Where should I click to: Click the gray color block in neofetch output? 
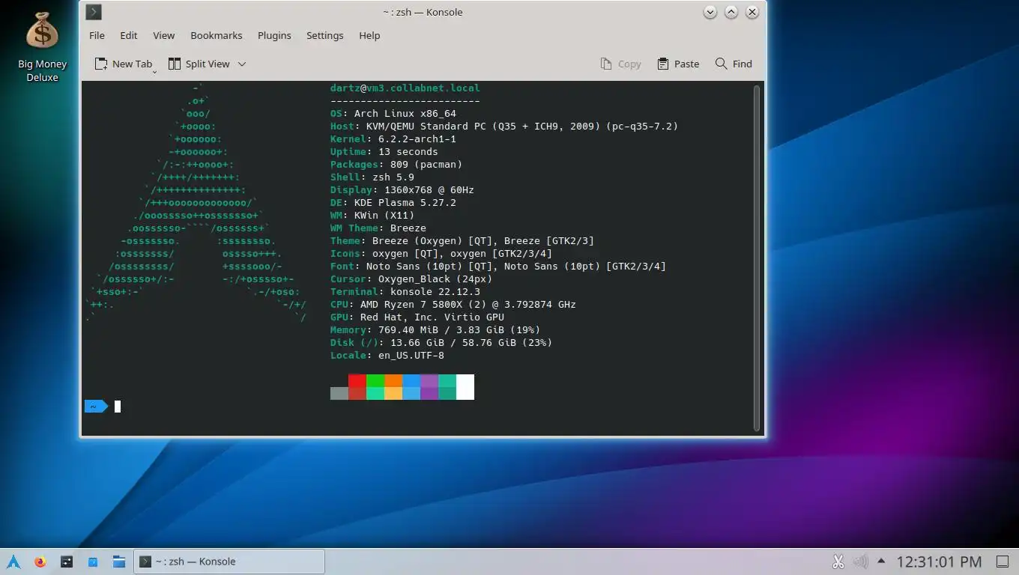339,393
